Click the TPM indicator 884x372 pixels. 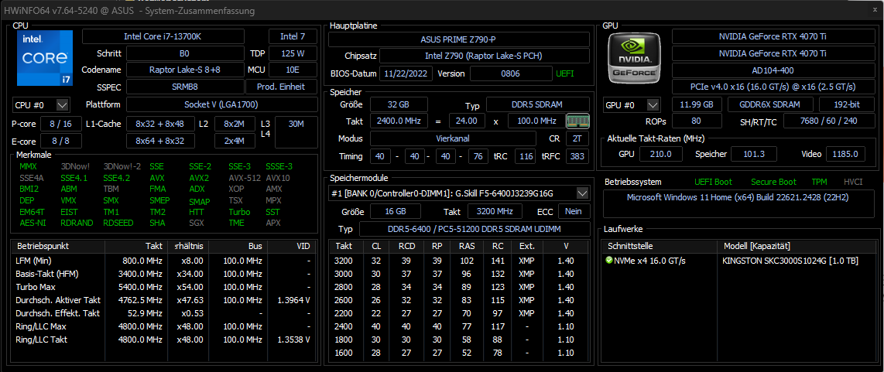point(819,182)
